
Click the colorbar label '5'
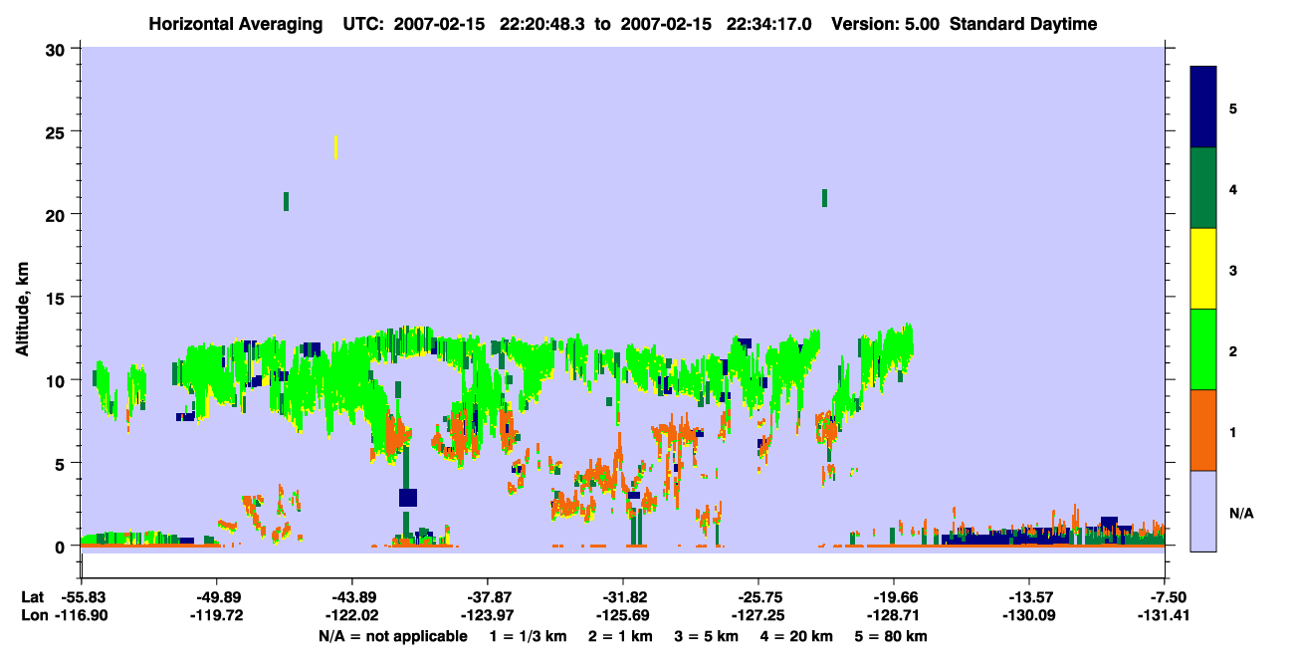[x=1233, y=108]
